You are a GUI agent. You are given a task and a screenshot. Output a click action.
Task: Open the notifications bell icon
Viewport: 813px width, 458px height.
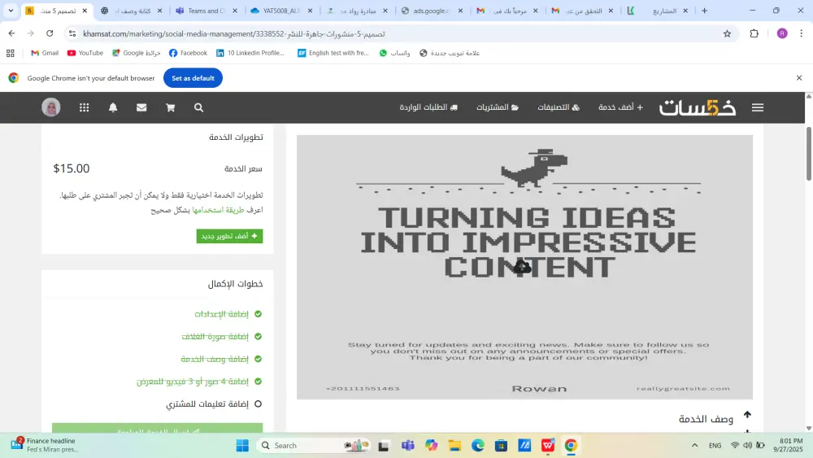(113, 107)
